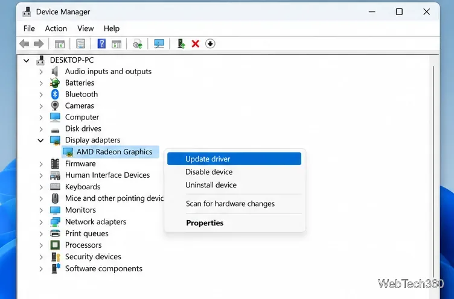This screenshot has width=454, height=299.
Task: Minimize the Device Manager window
Action: coord(372,12)
